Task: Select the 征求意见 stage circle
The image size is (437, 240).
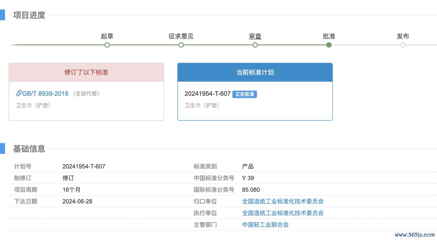Action: [x=181, y=45]
